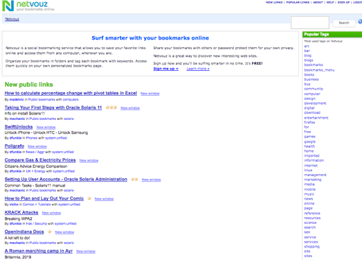362x260 pixels.
Task: Select the 'entertainment' popular tag
Action: click(x=316, y=117)
